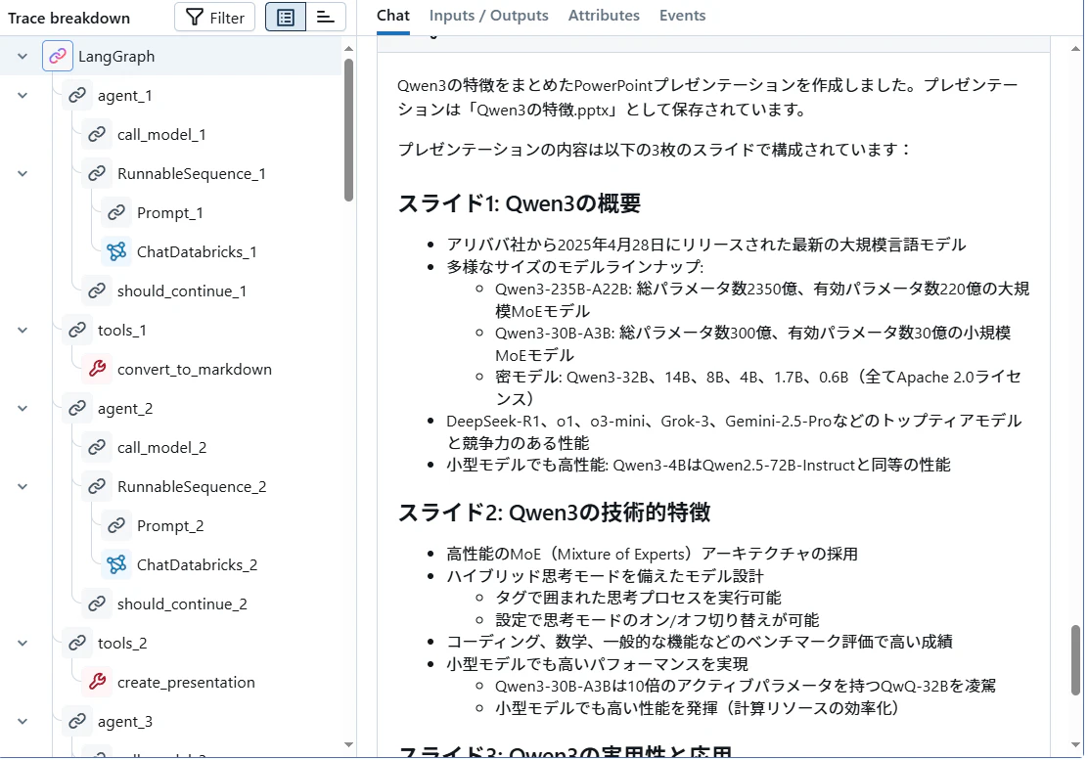Image resolution: width=1088 pixels, height=760 pixels.
Task: Collapse the tools_1 node
Action: [x=23, y=330]
